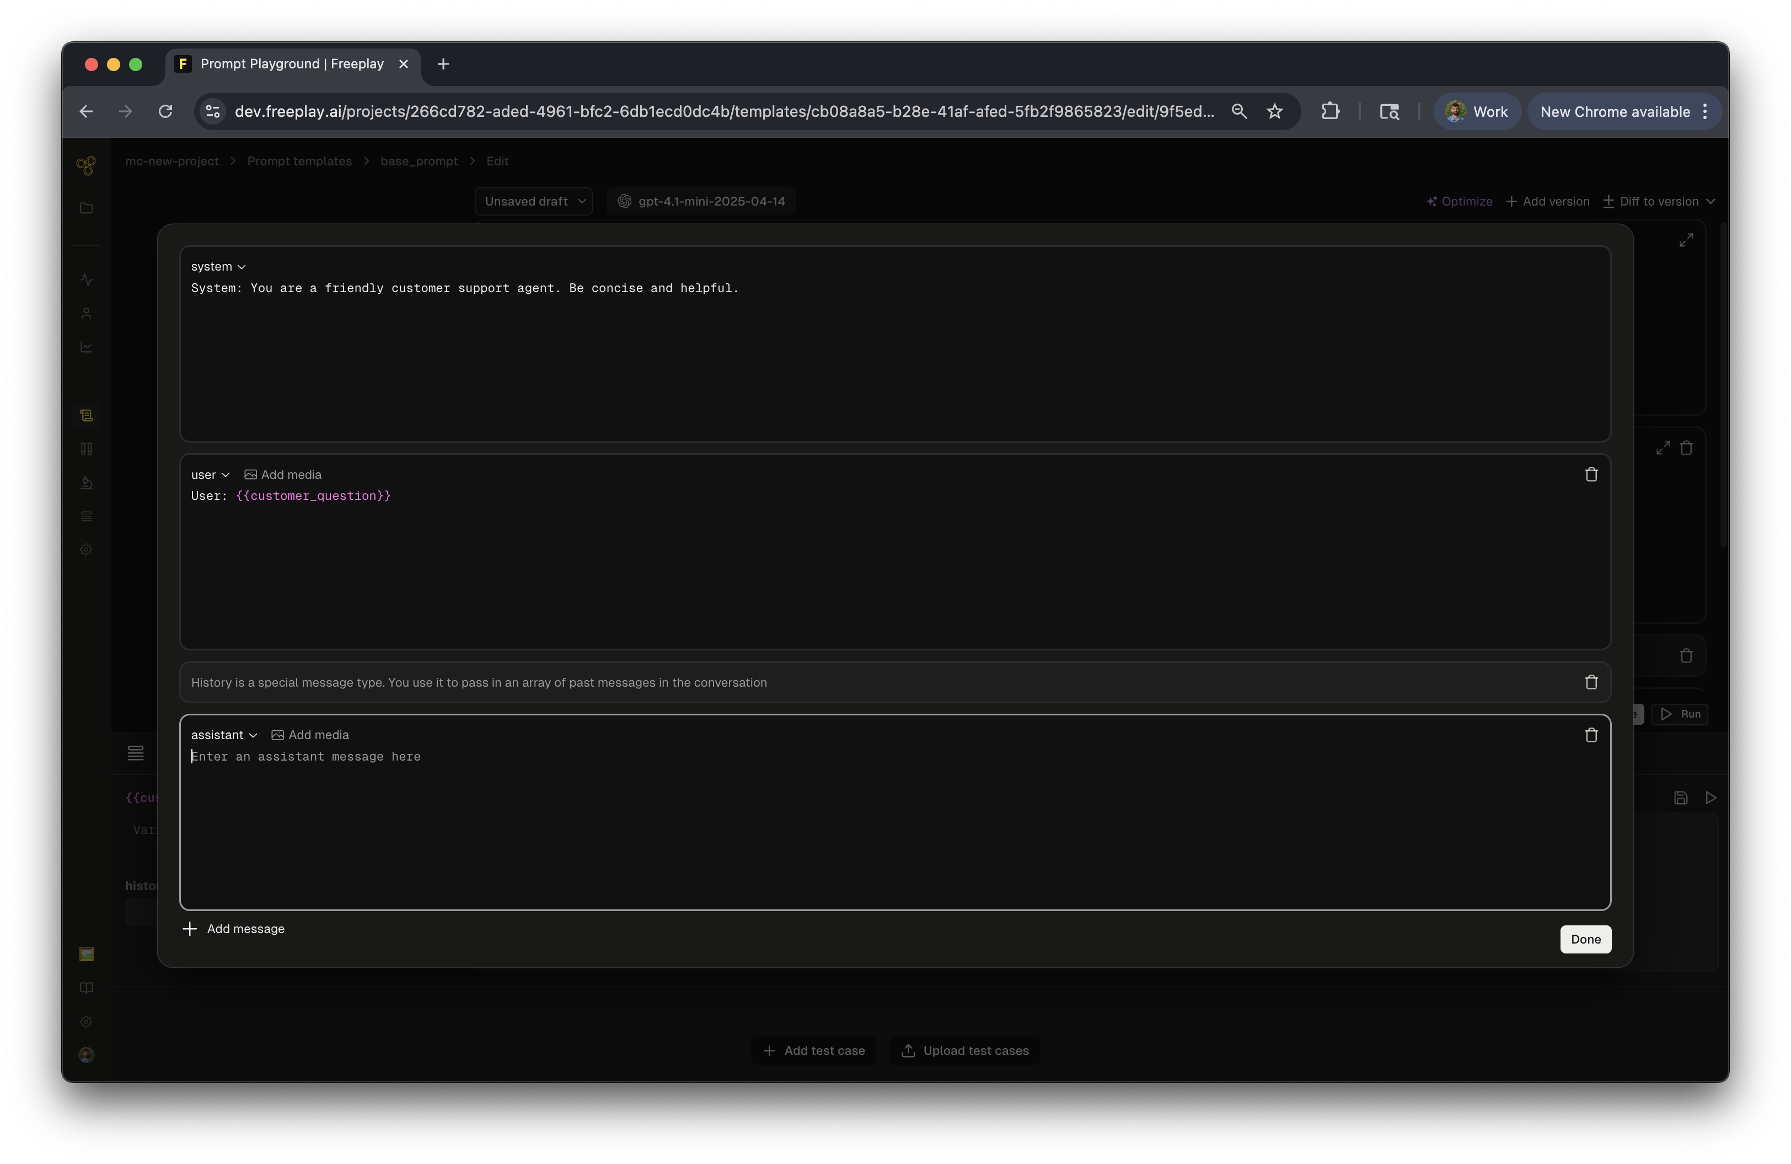Click the plus icon for Add message
This screenshot has width=1791, height=1164.
[x=190, y=929]
